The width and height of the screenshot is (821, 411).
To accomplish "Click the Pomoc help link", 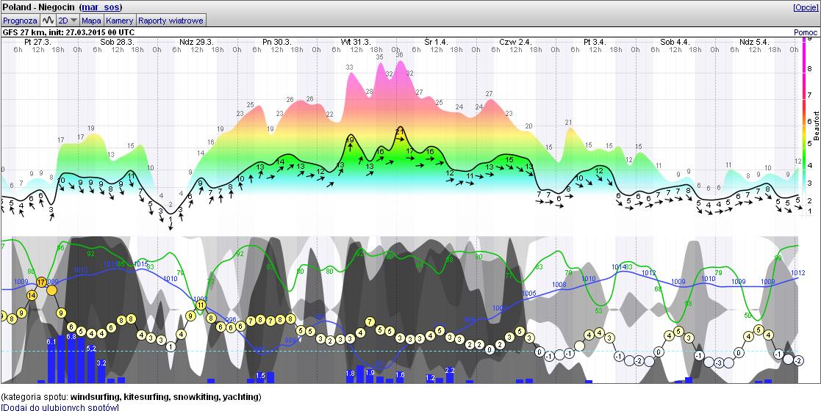I will [x=806, y=32].
